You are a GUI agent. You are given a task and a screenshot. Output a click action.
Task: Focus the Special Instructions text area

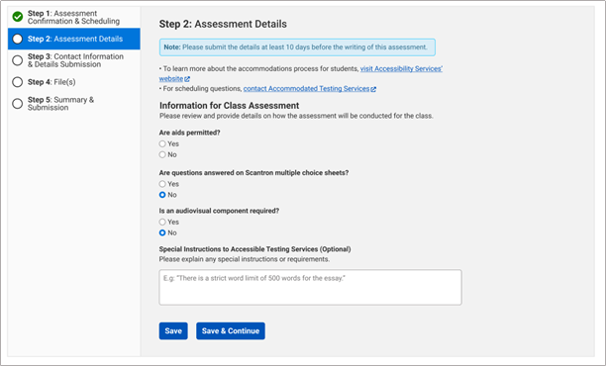point(310,287)
